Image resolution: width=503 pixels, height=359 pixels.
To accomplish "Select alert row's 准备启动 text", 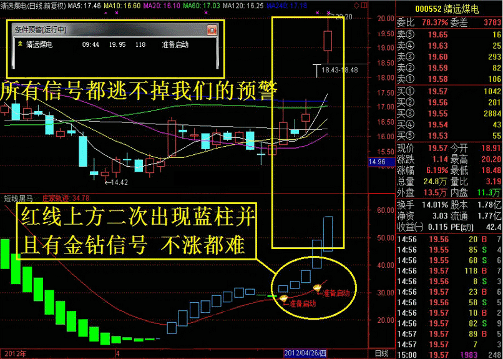I will (175, 44).
